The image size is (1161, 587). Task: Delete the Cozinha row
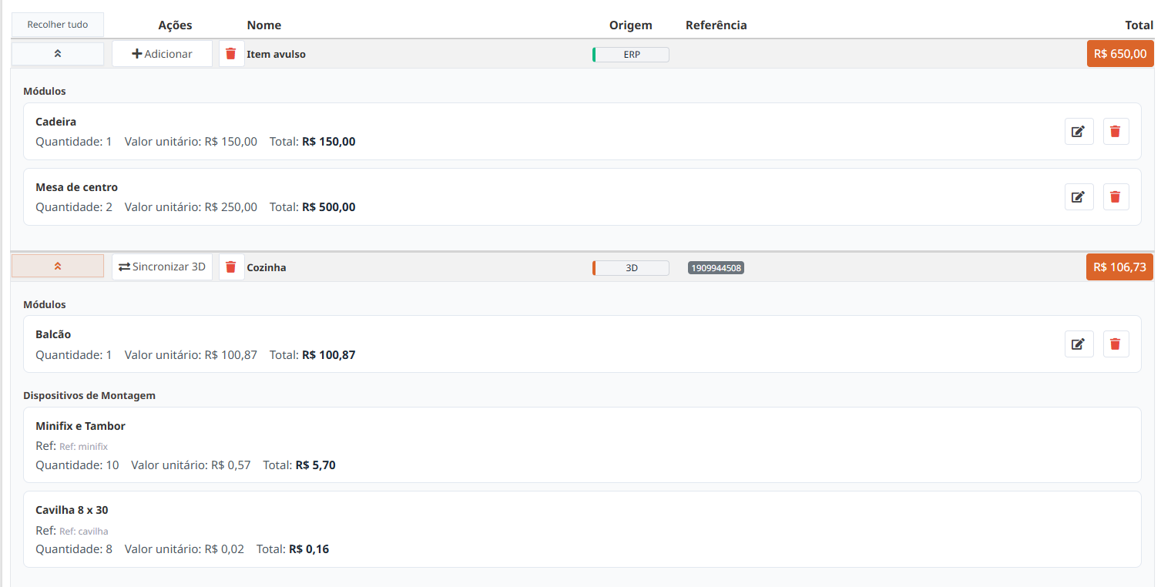click(231, 267)
